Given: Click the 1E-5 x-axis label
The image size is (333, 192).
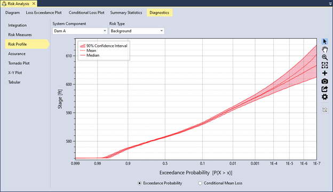Looking at the screenshot, I should coord(289,163).
